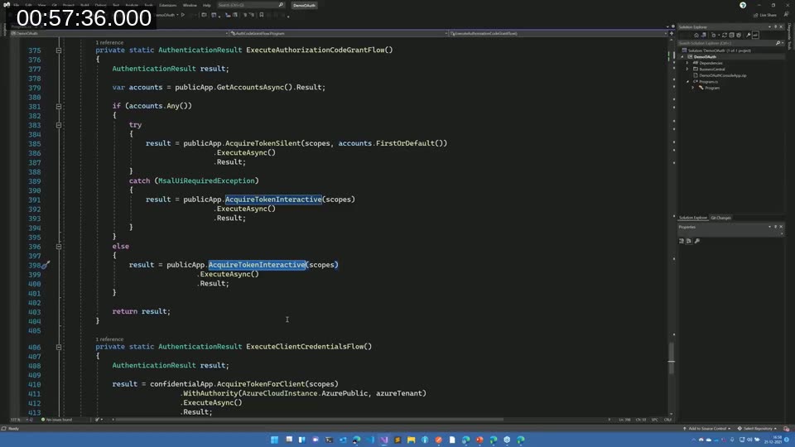
Task: Click MsalUiRequiredException in catch clause
Action: click(206, 181)
